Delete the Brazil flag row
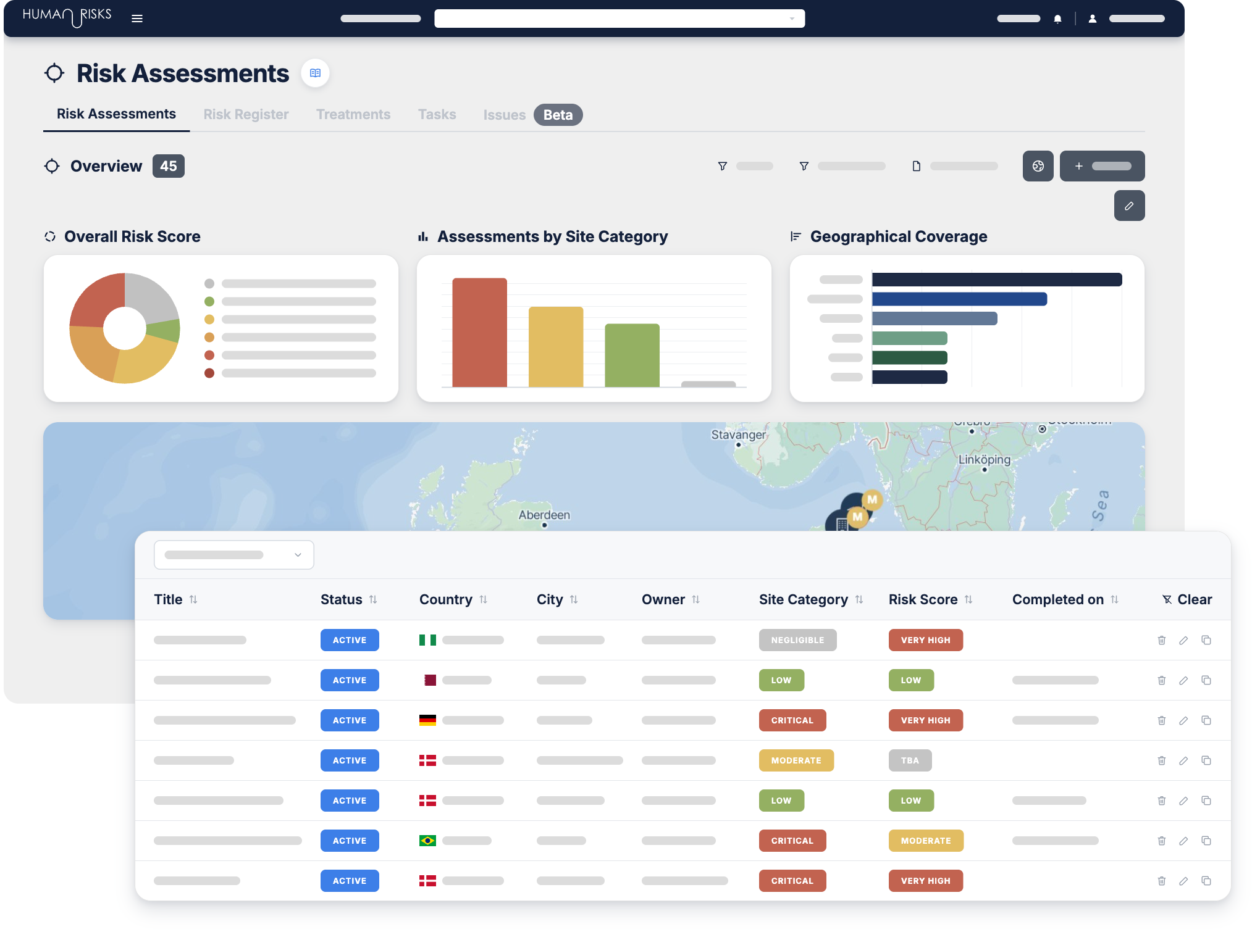Image resolution: width=1260 pixels, height=932 pixels. [1161, 841]
